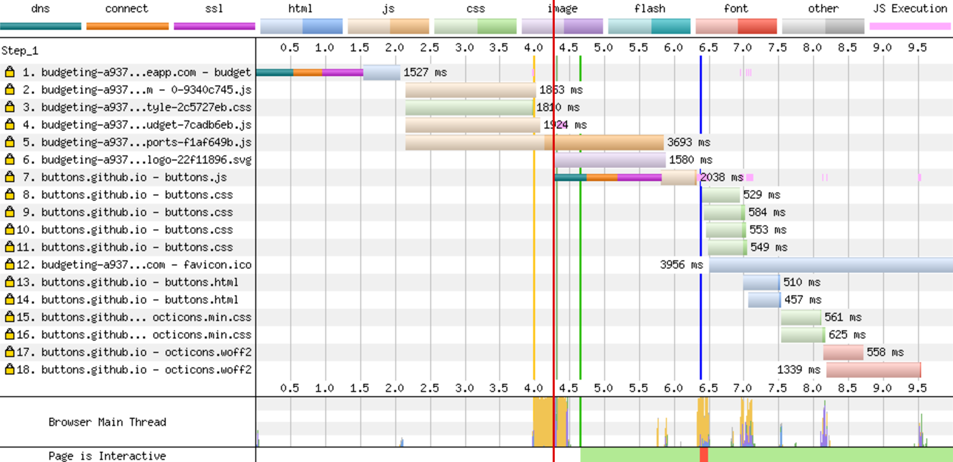Click the lock icon beside request 8 buttons.css

(x=9, y=194)
